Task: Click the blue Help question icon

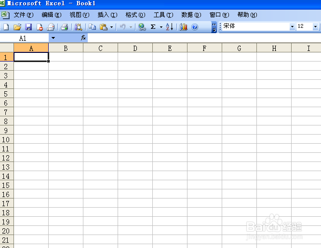Action: pos(195,27)
